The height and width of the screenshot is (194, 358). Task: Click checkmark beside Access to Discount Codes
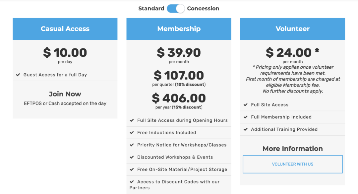[x=132, y=182]
